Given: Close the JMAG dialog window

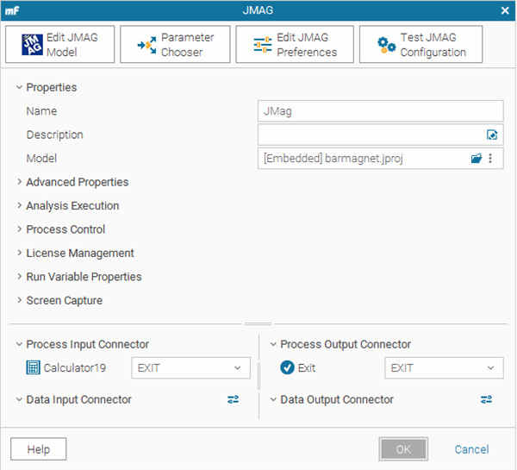Looking at the screenshot, I should (x=505, y=10).
